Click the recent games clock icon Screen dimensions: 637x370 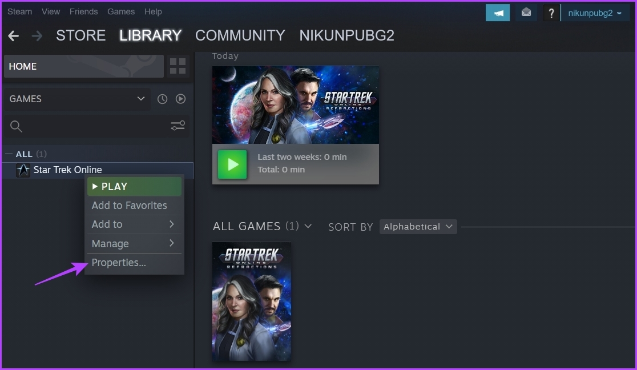[x=162, y=99]
